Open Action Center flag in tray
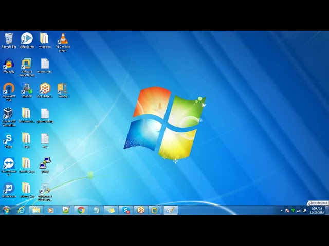This screenshot has width=329, height=246. 287,211
